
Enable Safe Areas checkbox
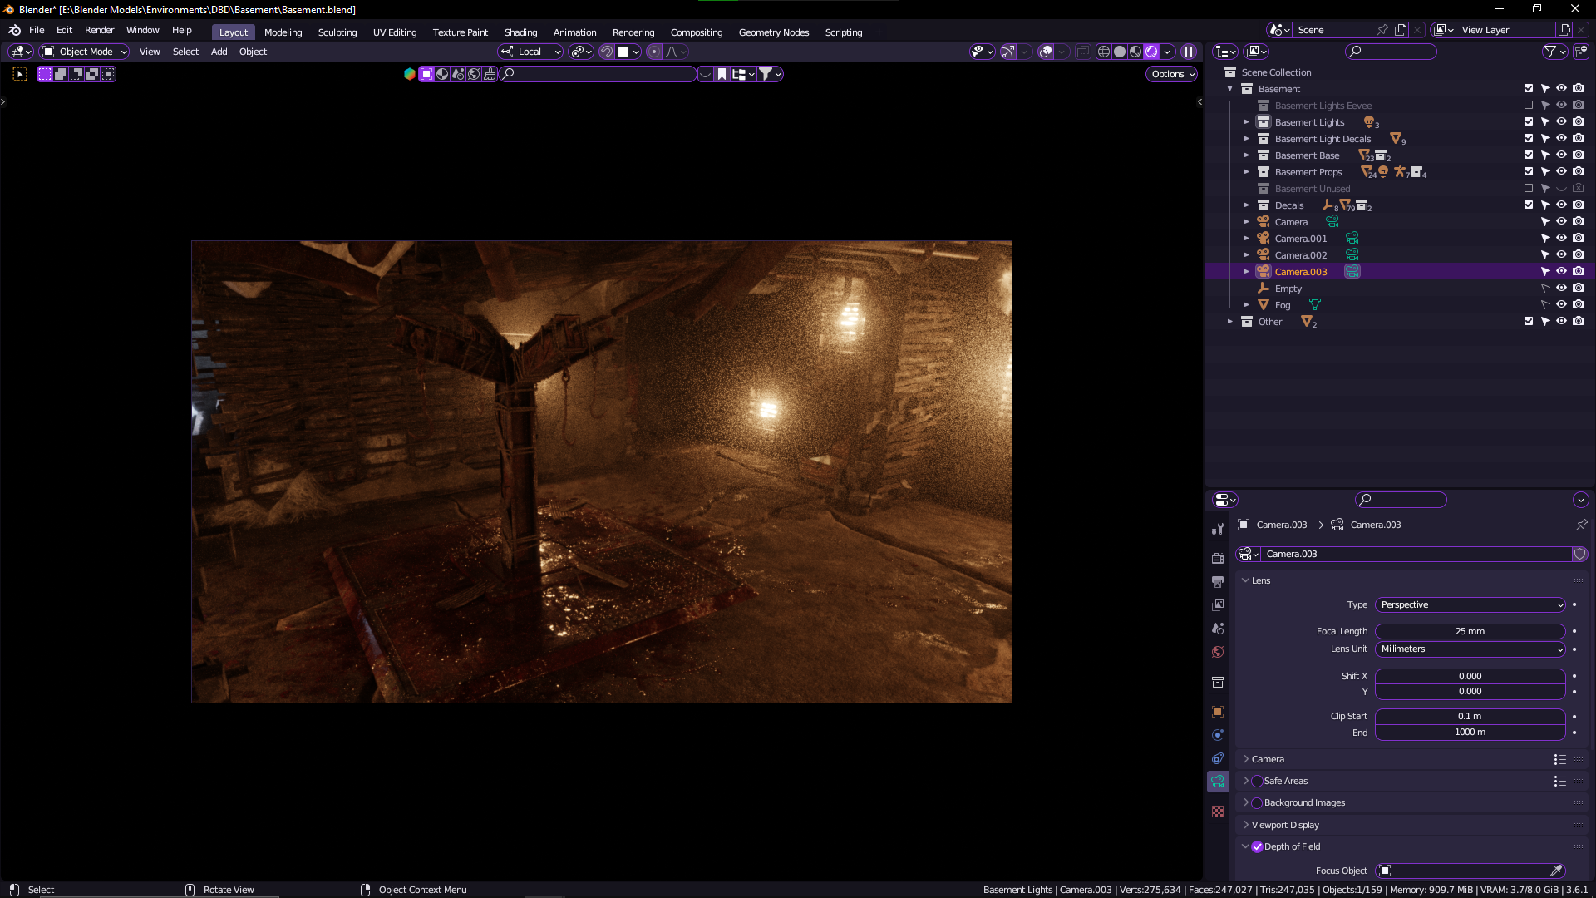(1257, 781)
